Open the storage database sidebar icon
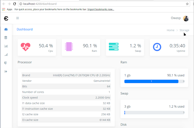 coord(6,38)
